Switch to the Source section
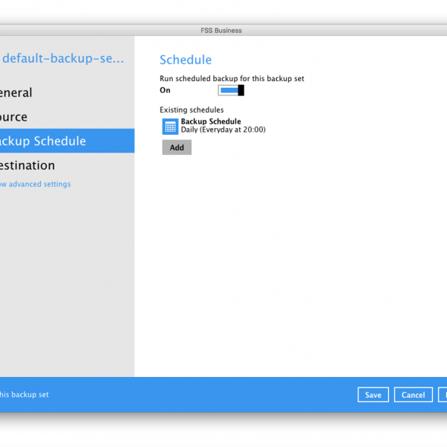This screenshot has width=447, height=447. (x=14, y=117)
